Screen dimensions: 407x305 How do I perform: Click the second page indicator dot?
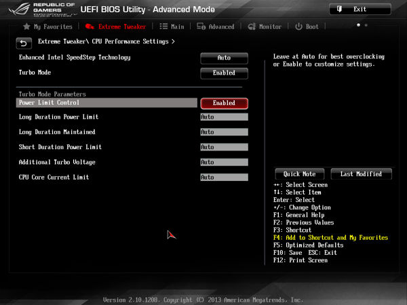[x=366, y=25]
